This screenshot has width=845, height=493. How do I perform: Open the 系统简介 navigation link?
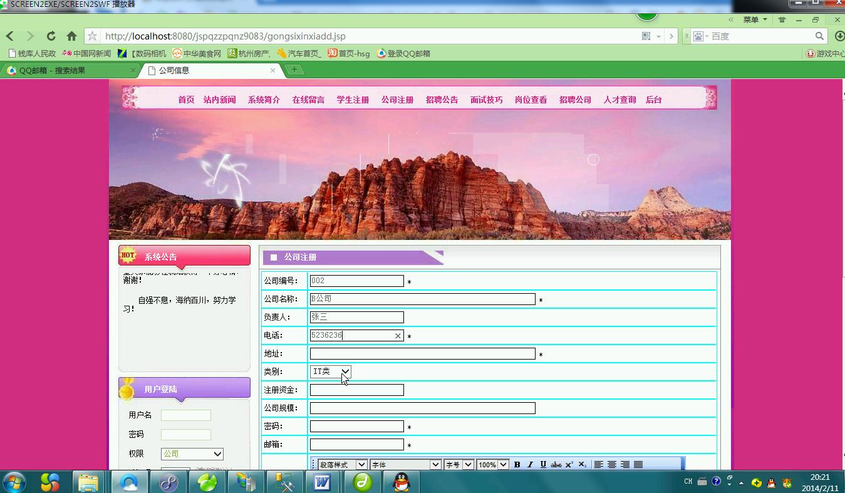point(264,100)
